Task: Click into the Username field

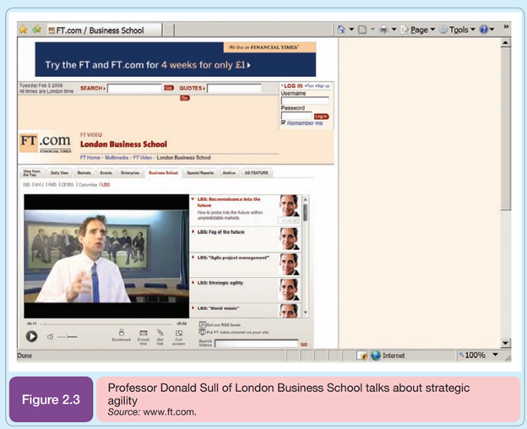Action: 305,100
